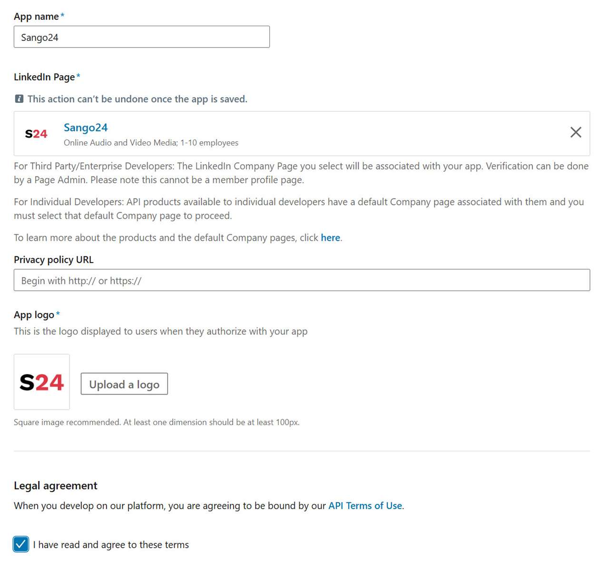Click the LinkedIn Page field label

click(44, 77)
